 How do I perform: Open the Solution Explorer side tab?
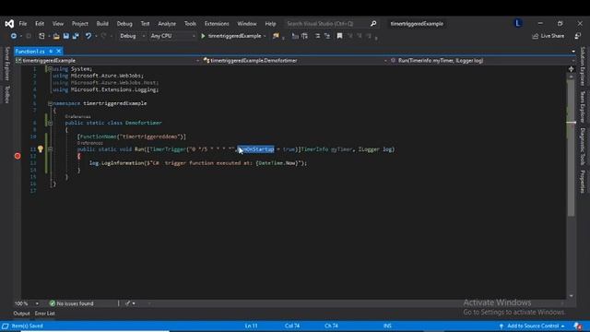[x=583, y=66]
